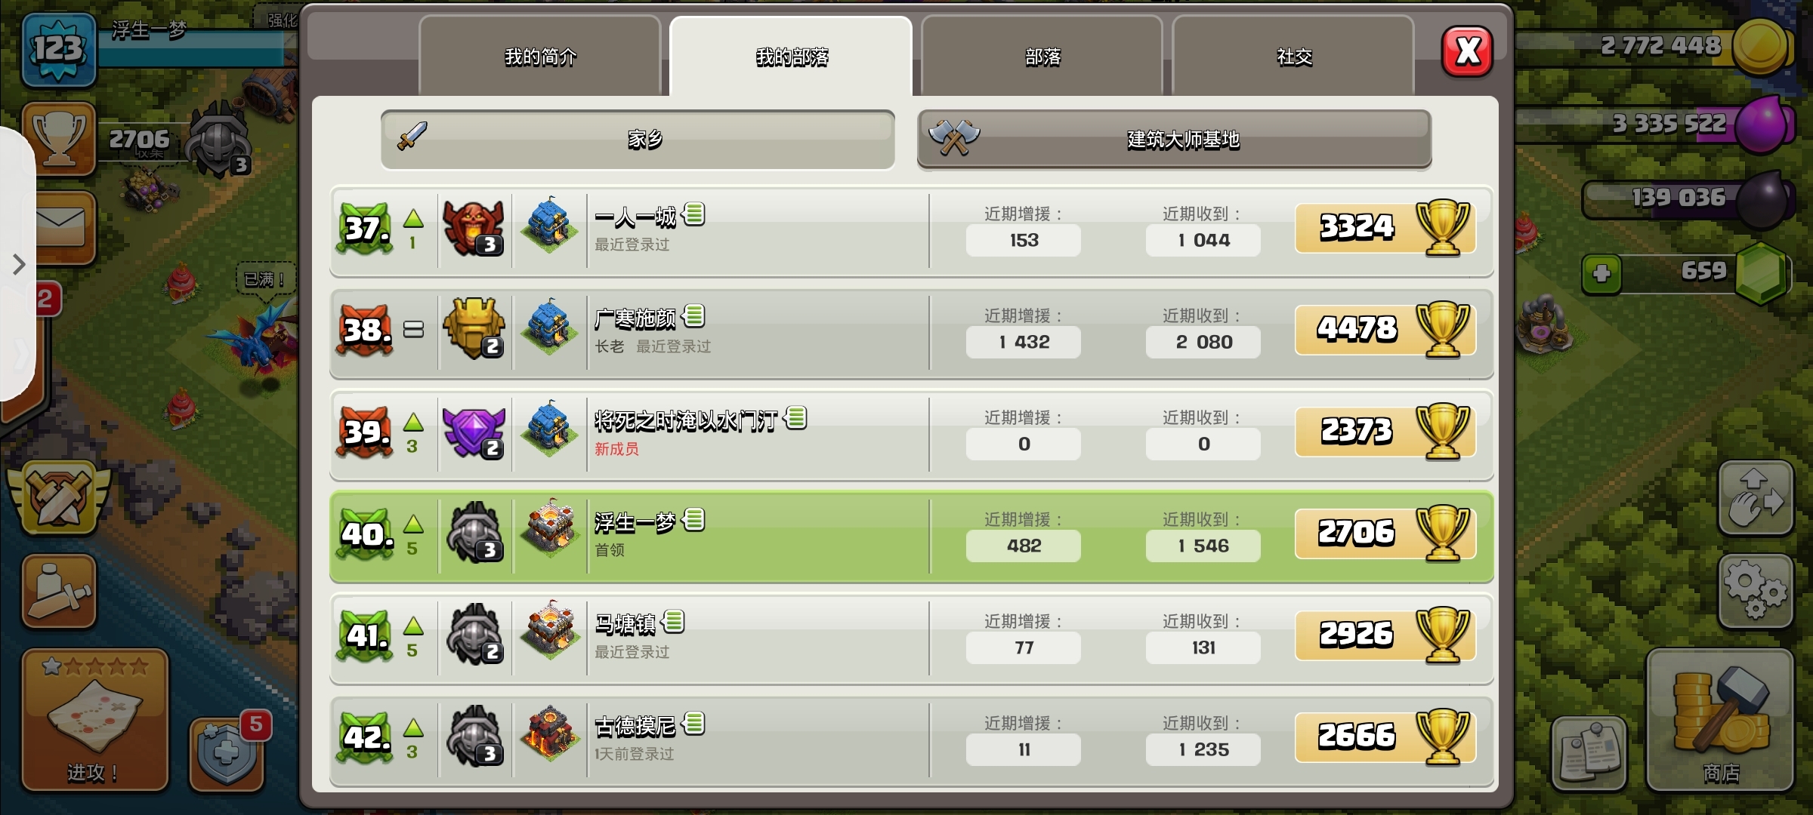This screenshot has height=815, width=1813.
Task: Open menu icon next to 浮生一梦
Action: 693,520
